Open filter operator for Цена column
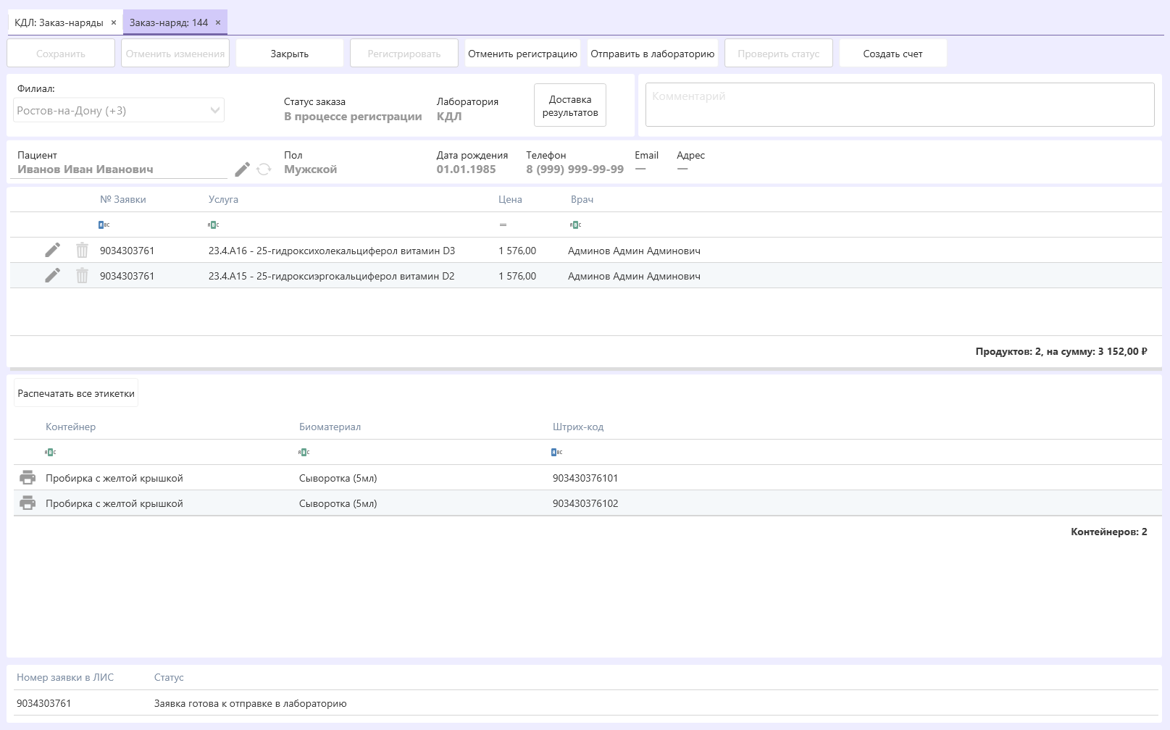Image resolution: width=1170 pixels, height=730 pixels. 503,225
